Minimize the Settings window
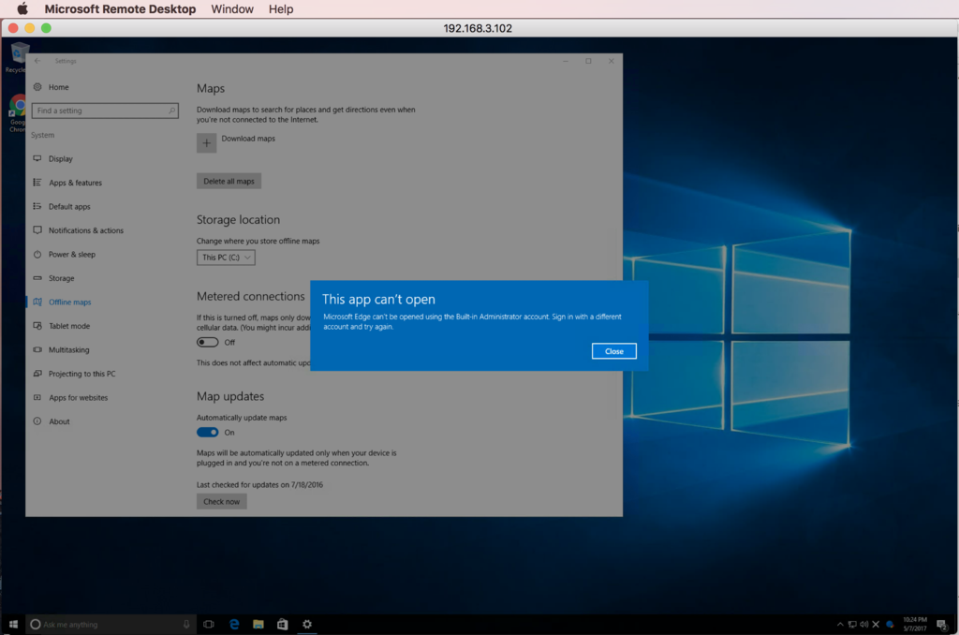 pos(565,61)
